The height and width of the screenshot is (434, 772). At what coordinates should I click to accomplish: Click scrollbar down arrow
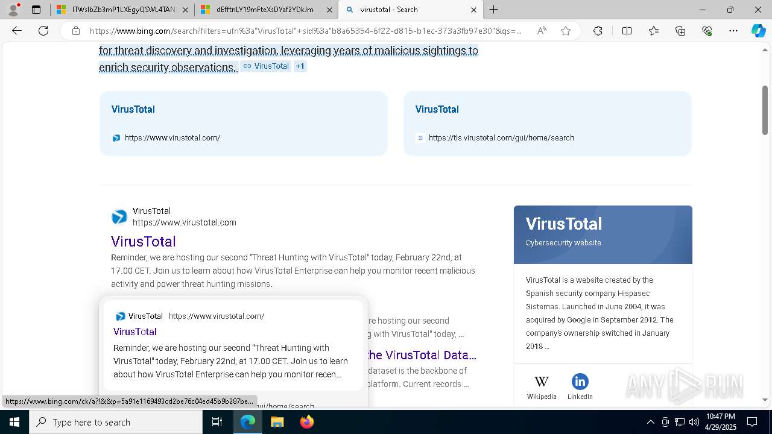(x=765, y=400)
